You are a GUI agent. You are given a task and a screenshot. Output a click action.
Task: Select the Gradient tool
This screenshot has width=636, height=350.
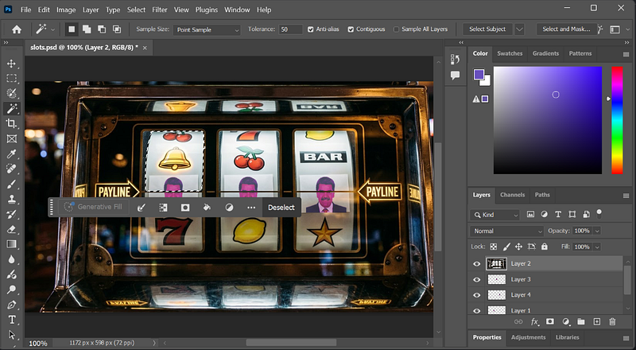tap(11, 244)
